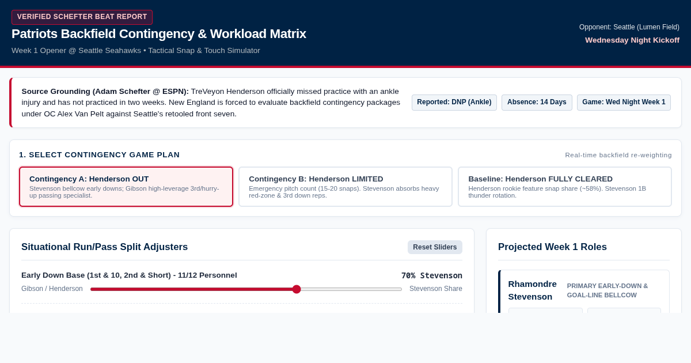Click the Wednesday Night Kickoff label
This screenshot has width=691, height=363.
coord(632,40)
